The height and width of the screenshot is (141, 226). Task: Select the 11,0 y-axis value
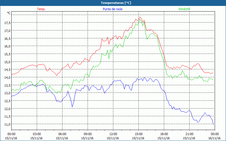click(x=7, y=124)
